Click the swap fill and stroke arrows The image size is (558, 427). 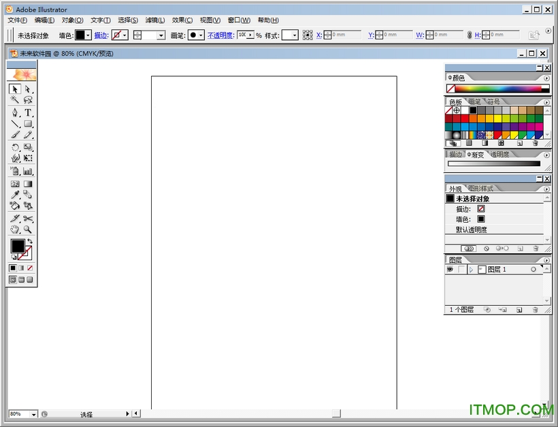coord(30,242)
